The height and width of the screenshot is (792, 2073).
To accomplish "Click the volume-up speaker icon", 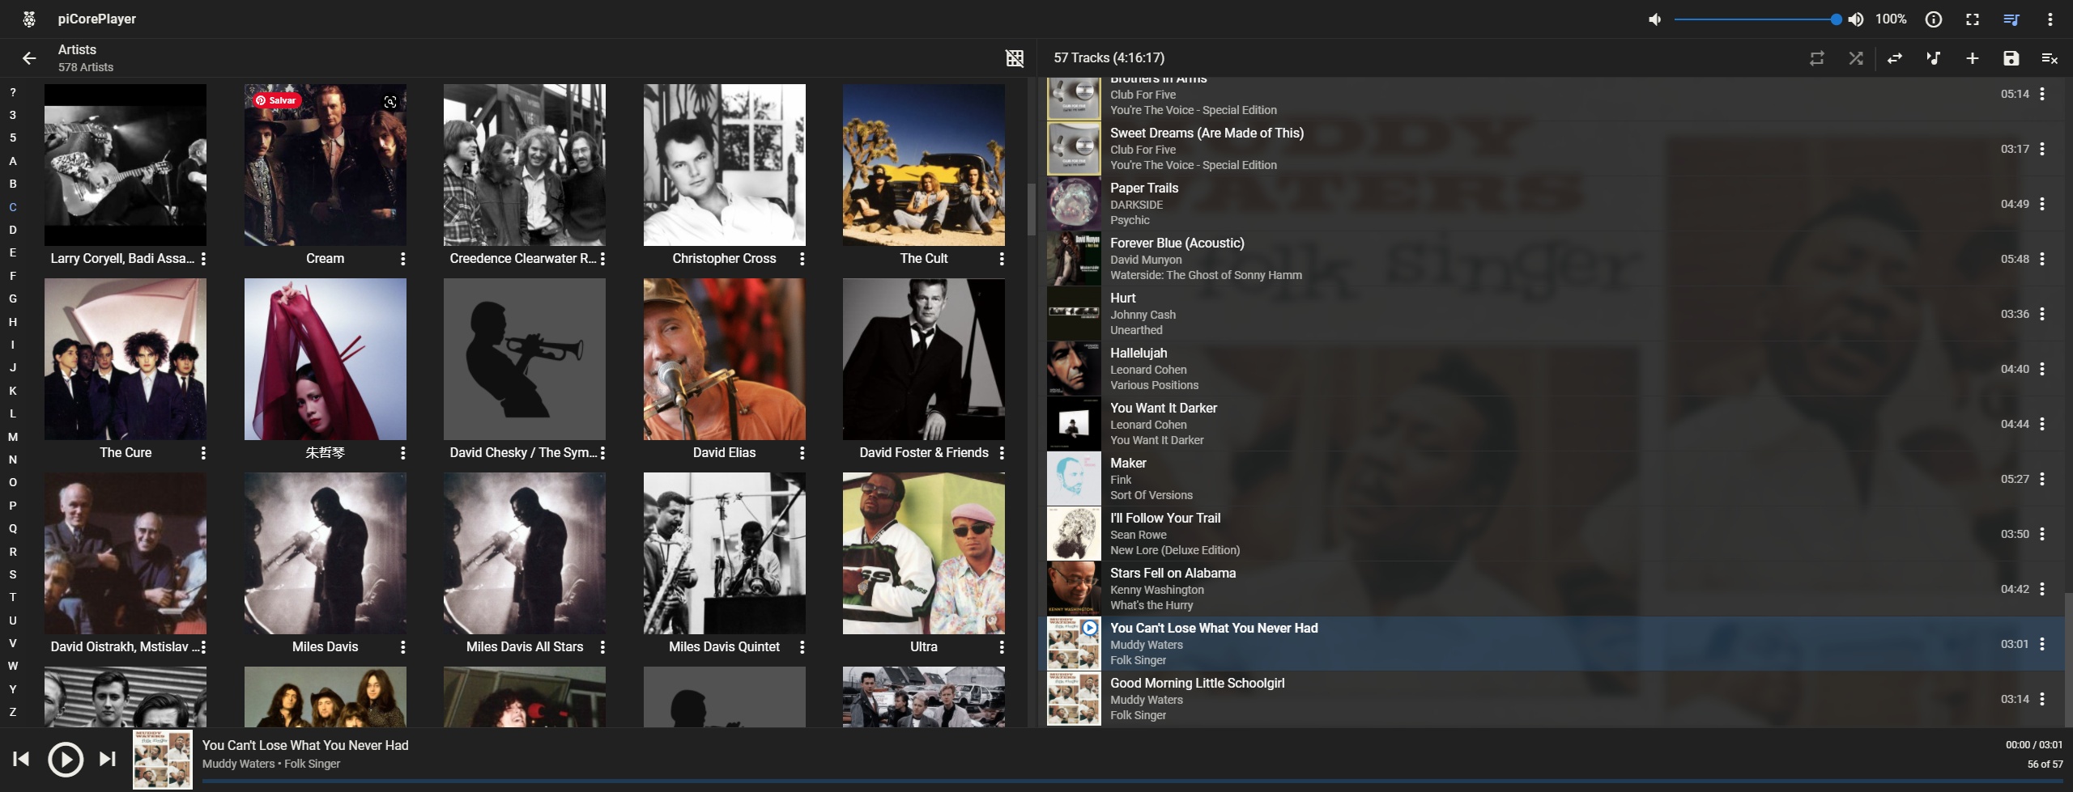I will (1856, 19).
